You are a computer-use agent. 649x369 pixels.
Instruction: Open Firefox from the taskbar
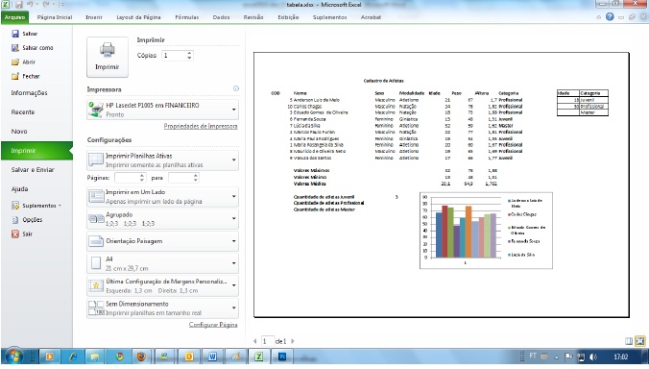[x=141, y=357]
